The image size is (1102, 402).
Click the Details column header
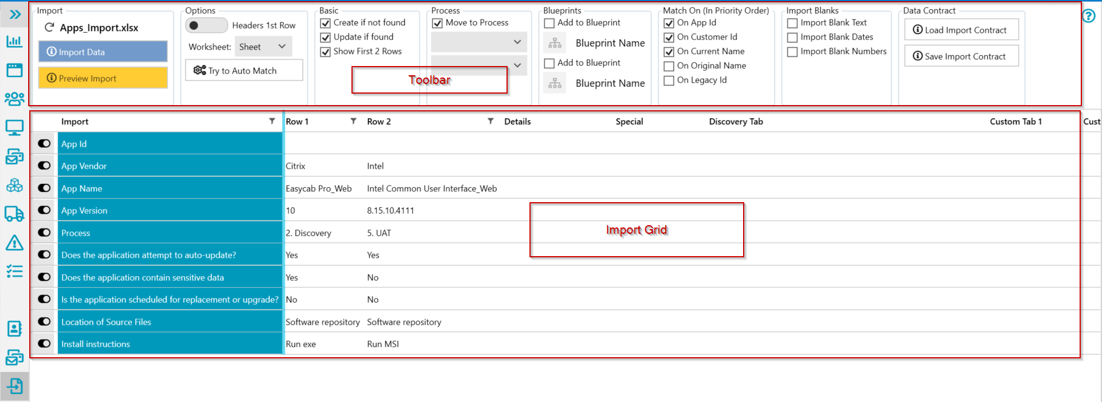[517, 122]
